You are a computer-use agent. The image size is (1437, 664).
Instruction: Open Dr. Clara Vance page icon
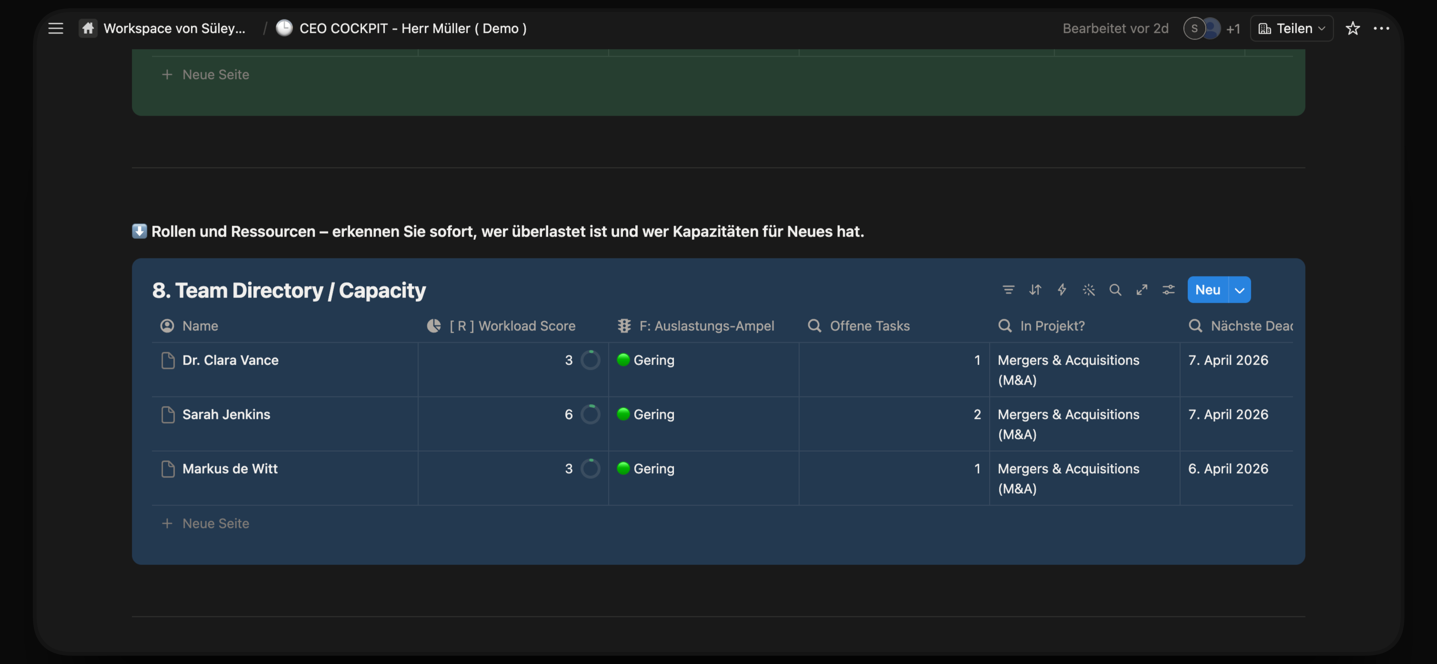point(167,361)
